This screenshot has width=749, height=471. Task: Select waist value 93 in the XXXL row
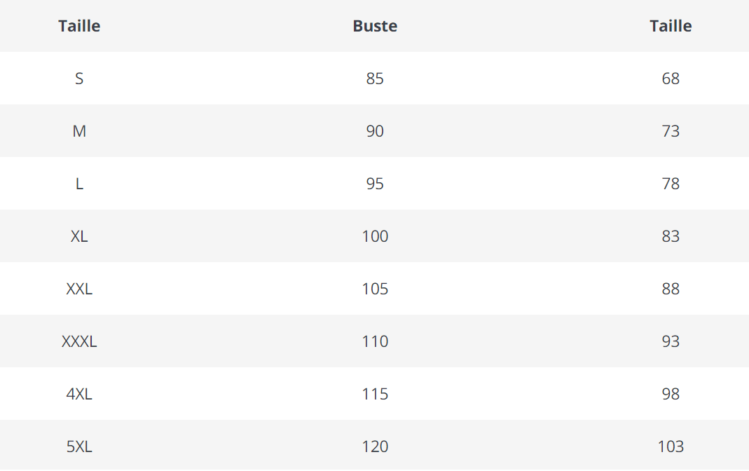pyautogui.click(x=671, y=341)
